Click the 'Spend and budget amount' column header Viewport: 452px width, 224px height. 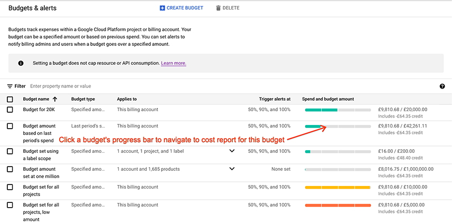(328, 99)
